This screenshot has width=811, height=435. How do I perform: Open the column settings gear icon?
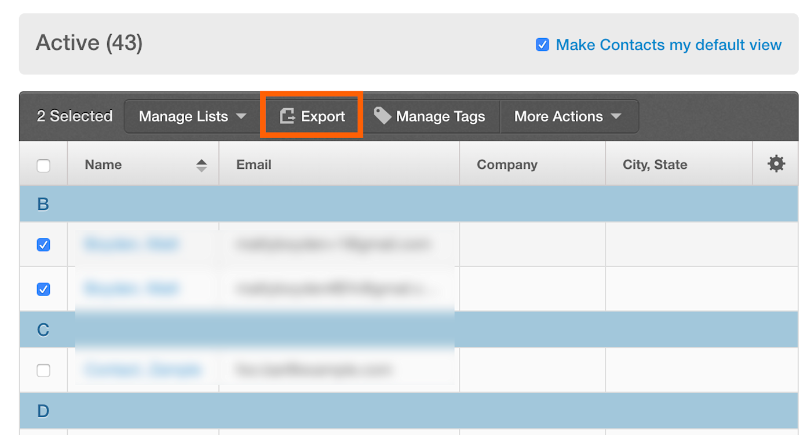pos(776,164)
